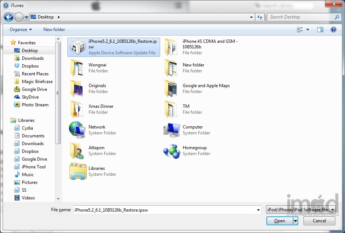Open the File name dropdown arrow
The height and width of the screenshot is (233, 345).
[259, 210]
